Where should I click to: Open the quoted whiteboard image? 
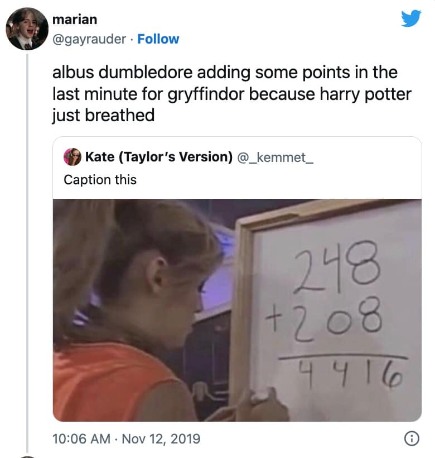[x=237, y=310]
